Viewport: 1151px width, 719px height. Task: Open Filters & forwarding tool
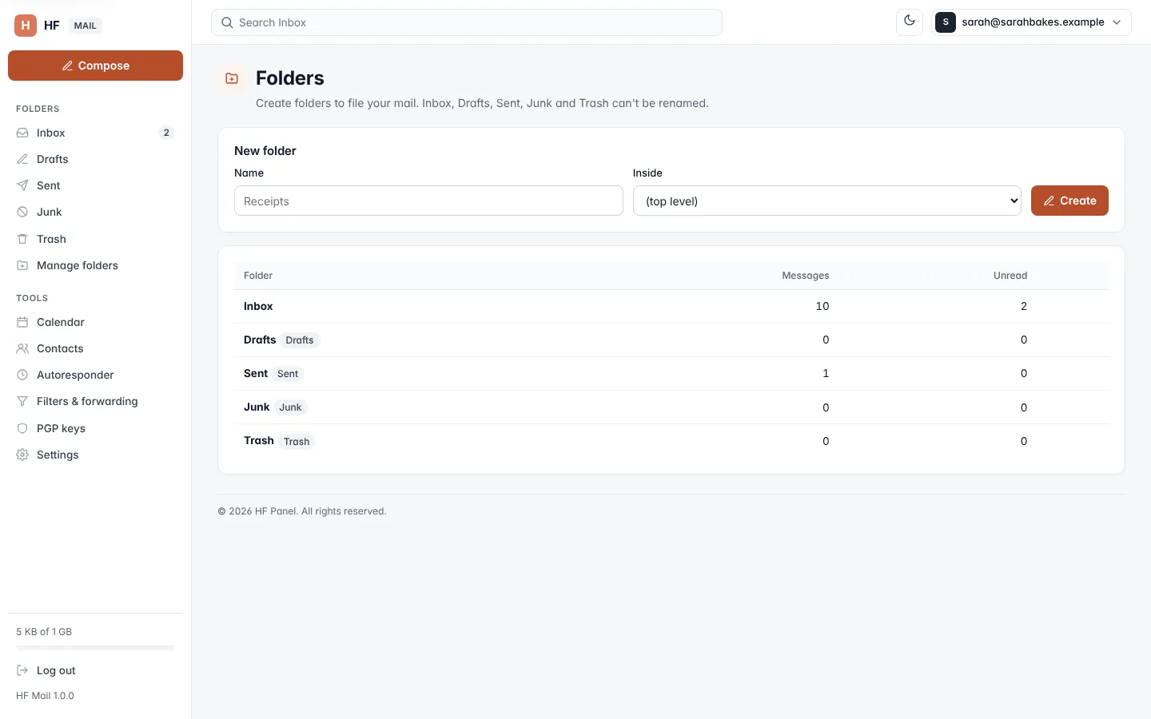pos(95,401)
